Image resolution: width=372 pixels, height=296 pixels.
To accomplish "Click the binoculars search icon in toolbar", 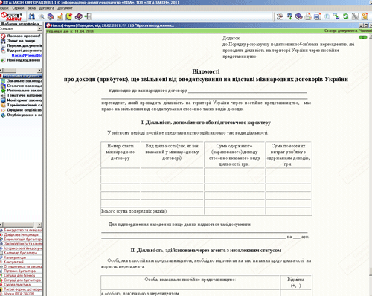I will (31, 16).
